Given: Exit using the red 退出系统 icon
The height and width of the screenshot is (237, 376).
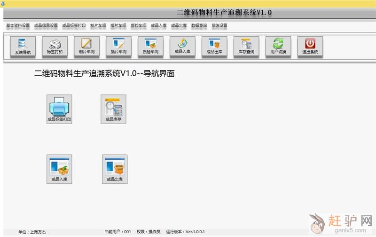Looking at the screenshot, I should [x=310, y=47].
